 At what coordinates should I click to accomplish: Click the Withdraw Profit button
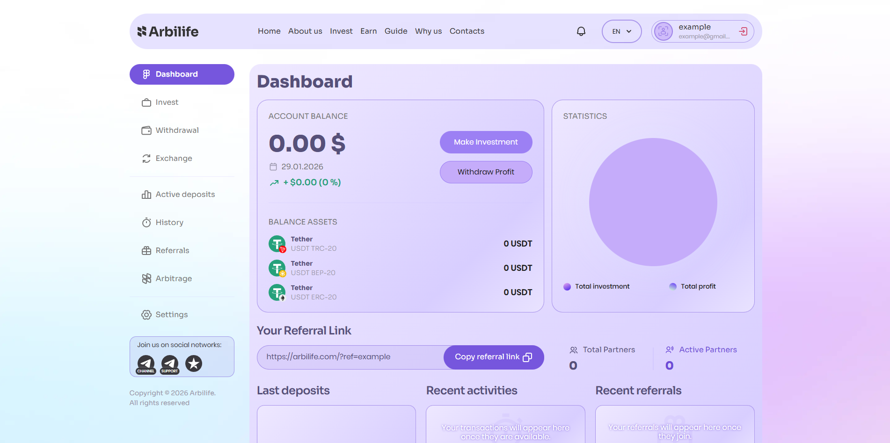(x=486, y=172)
